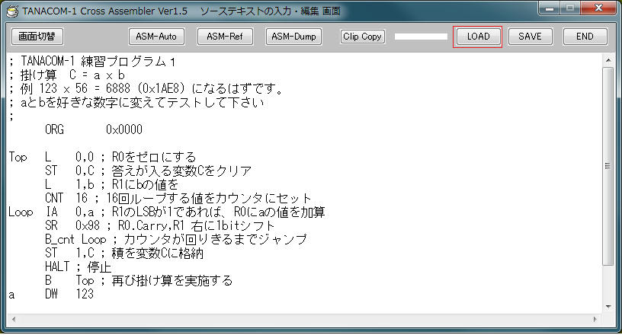Click the comment line "aとbを好きな数字に変えてテストして下さい"
622x335 pixels.
pos(136,103)
